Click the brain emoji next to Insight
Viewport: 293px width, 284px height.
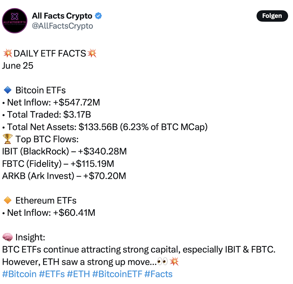point(7,237)
